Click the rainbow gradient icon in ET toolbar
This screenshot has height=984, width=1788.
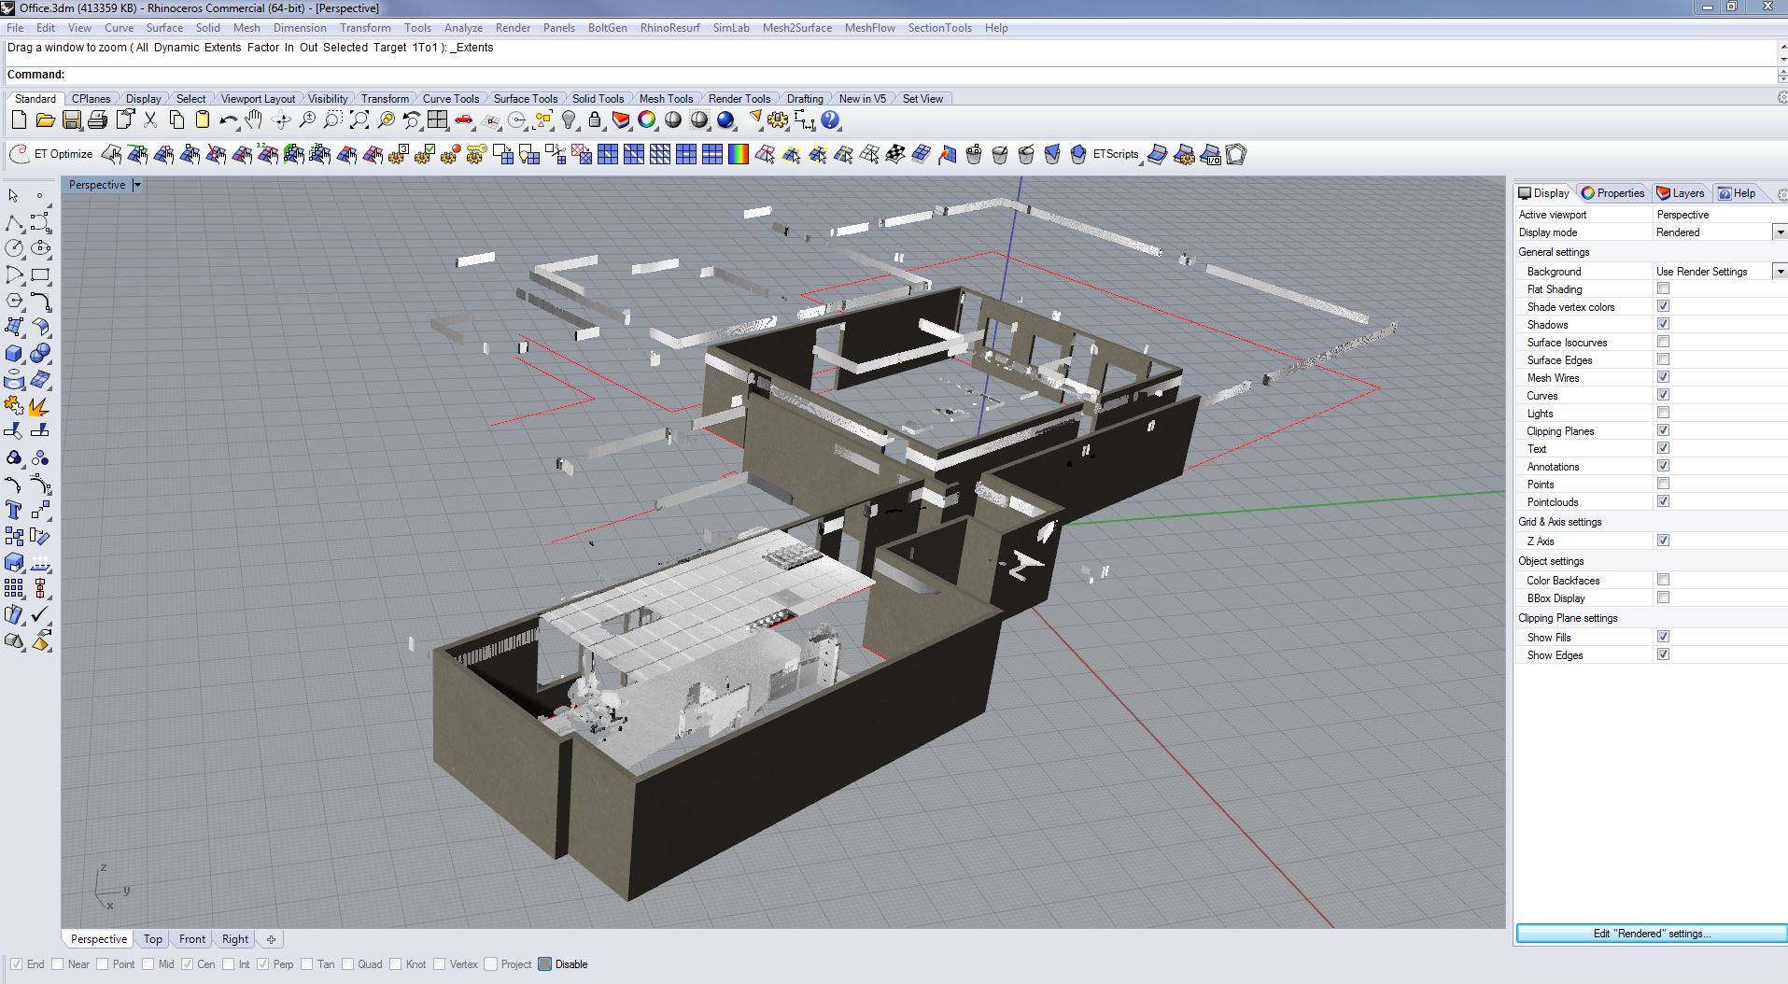[x=739, y=155]
